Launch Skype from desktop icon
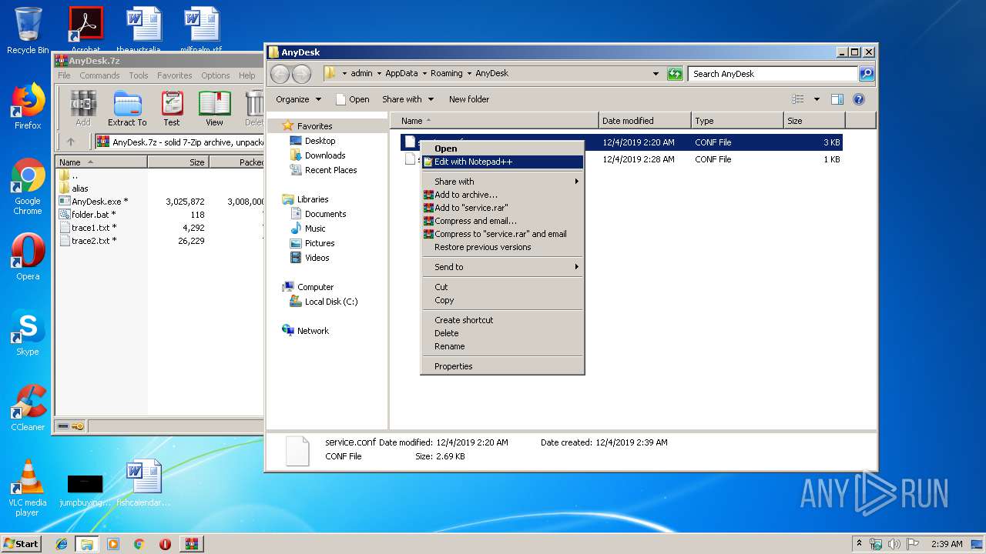The height and width of the screenshot is (554, 986). tap(28, 332)
